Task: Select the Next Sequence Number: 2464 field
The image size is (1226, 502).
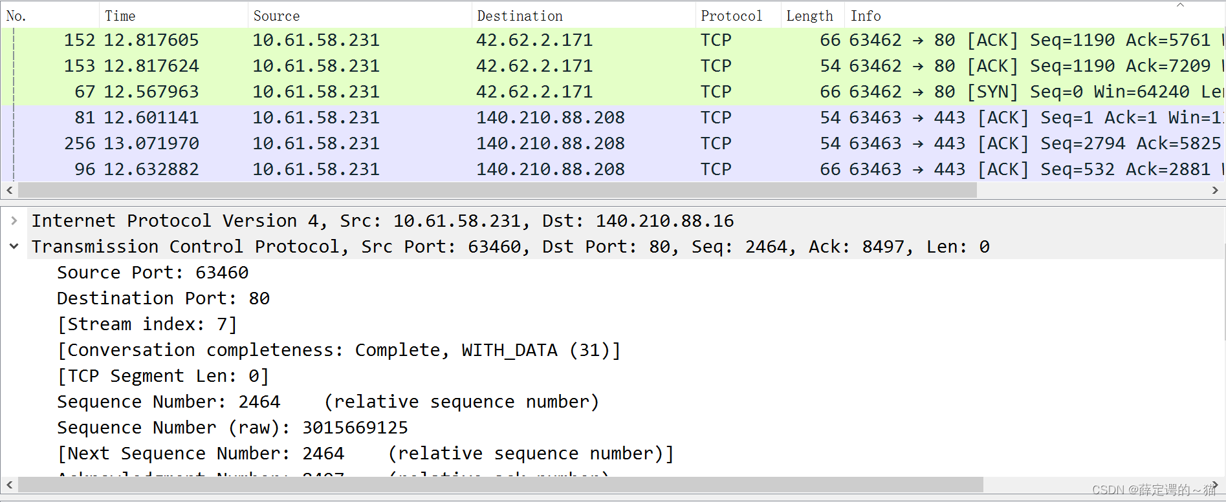Action: pos(366,454)
